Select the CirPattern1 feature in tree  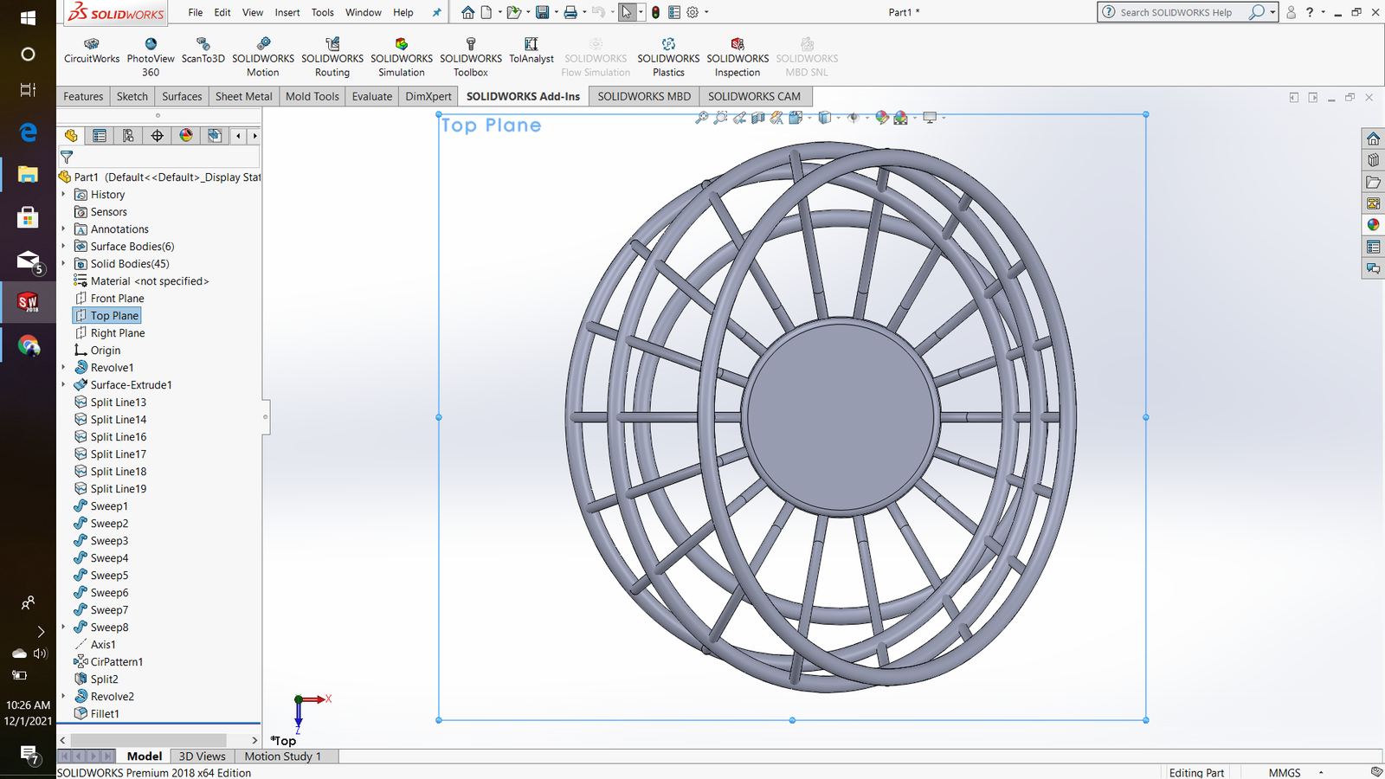[117, 661]
